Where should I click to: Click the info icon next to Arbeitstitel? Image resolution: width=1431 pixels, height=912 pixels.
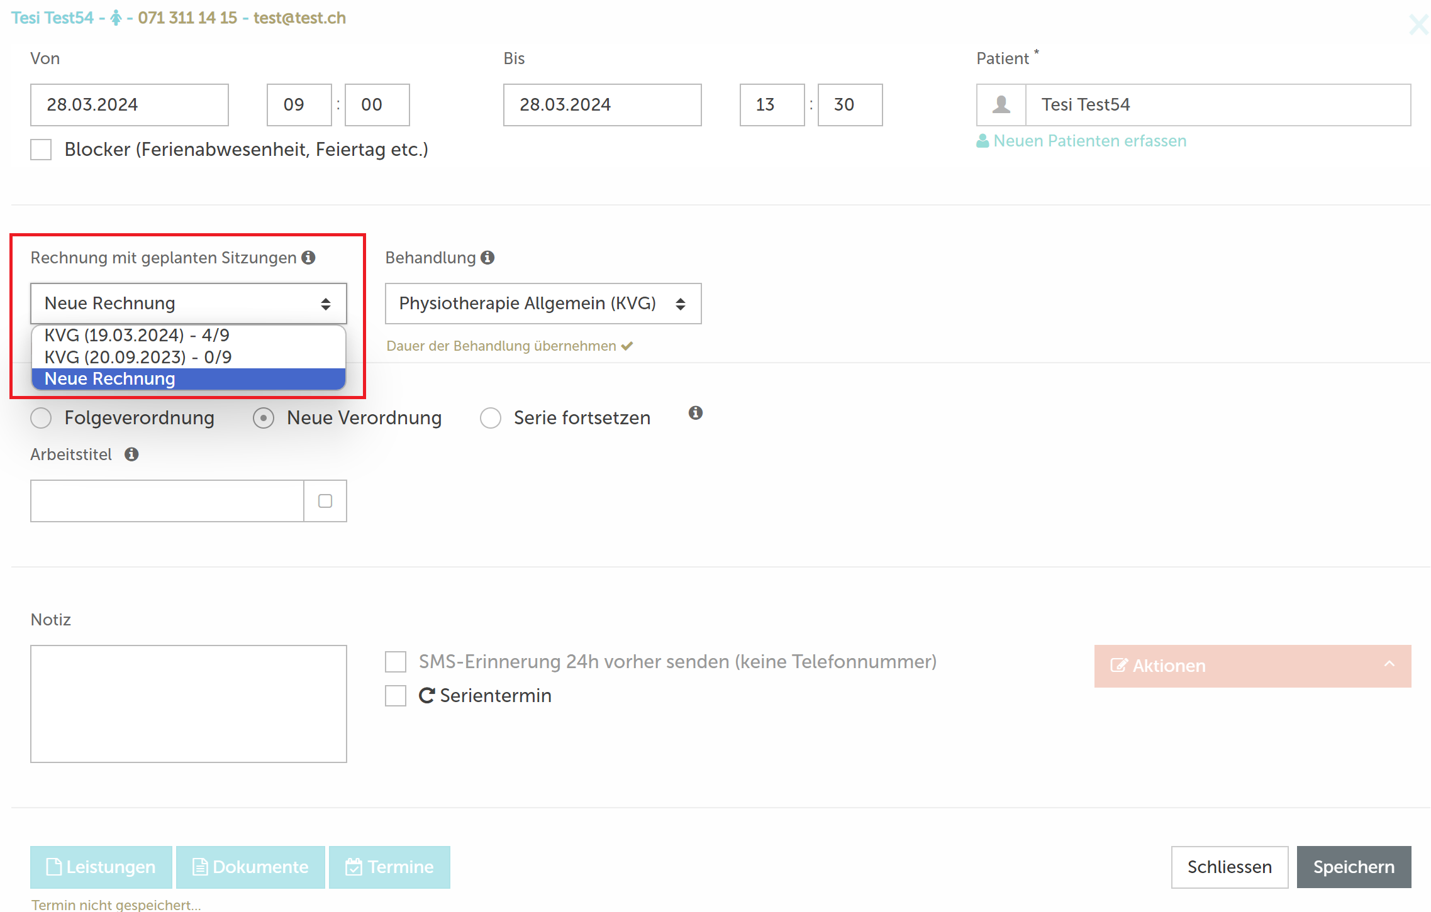[x=131, y=454]
